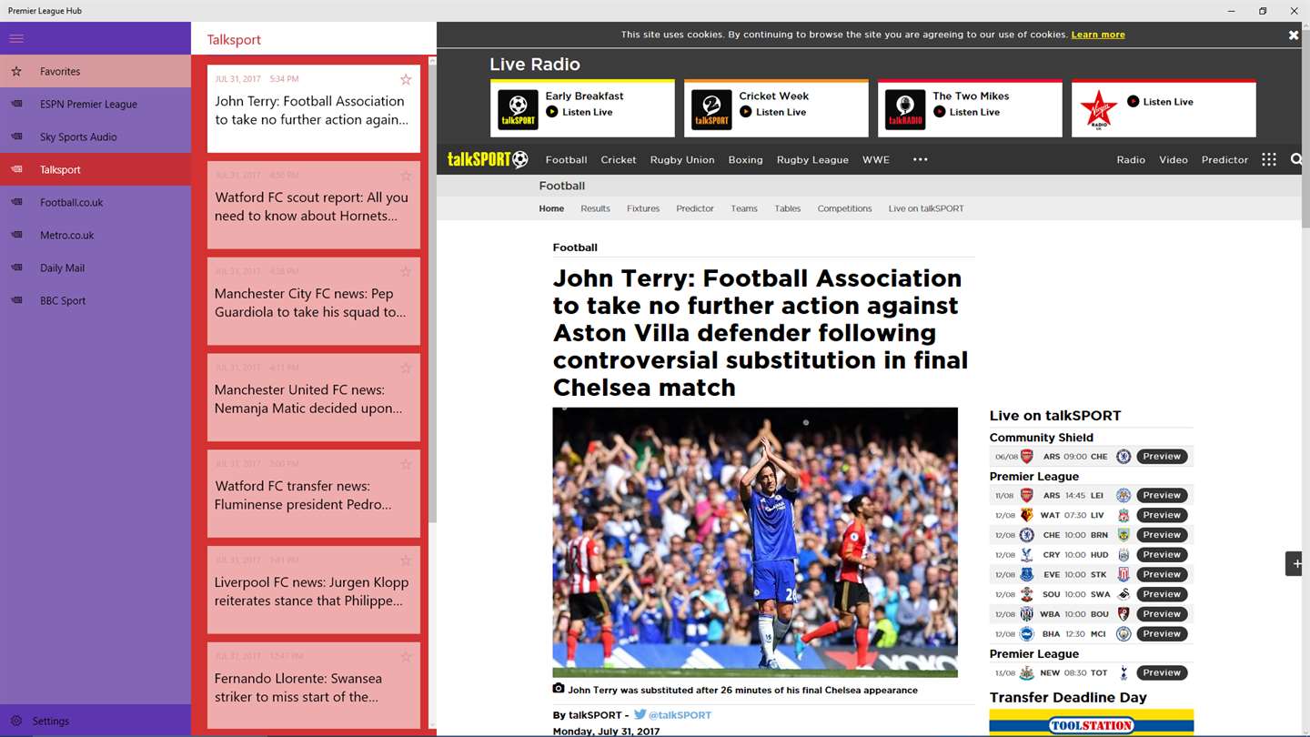
Task: Dismiss the cookie notice with X
Action: [x=1294, y=35]
